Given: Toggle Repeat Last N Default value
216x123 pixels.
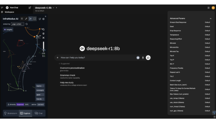Looking at the screenshot, I should [x=207, y=72].
